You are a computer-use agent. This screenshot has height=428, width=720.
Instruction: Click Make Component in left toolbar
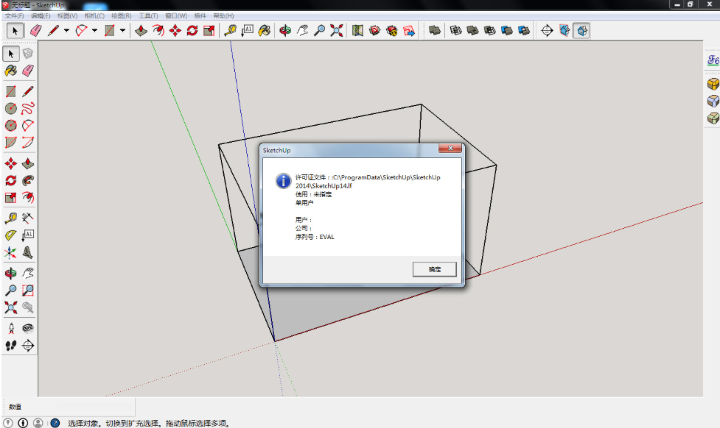click(x=28, y=54)
